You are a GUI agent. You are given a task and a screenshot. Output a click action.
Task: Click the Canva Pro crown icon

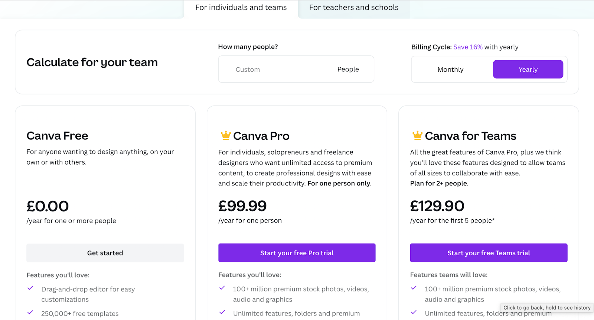226,135
